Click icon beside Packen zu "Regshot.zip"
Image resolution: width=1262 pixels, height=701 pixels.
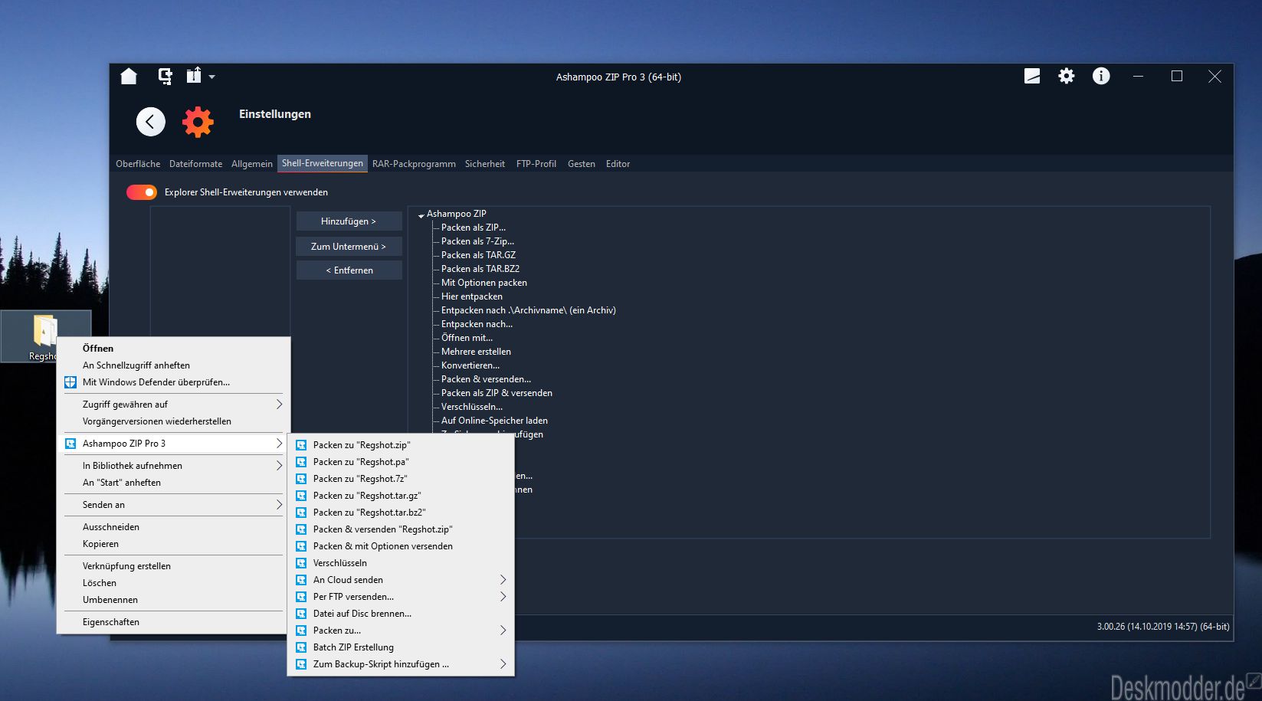[301, 445]
